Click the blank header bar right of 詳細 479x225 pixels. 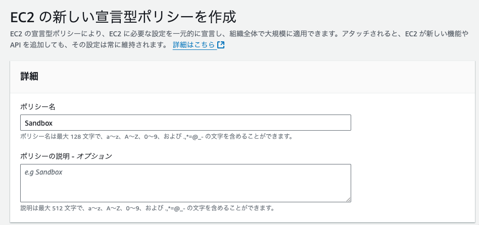click(x=257, y=77)
